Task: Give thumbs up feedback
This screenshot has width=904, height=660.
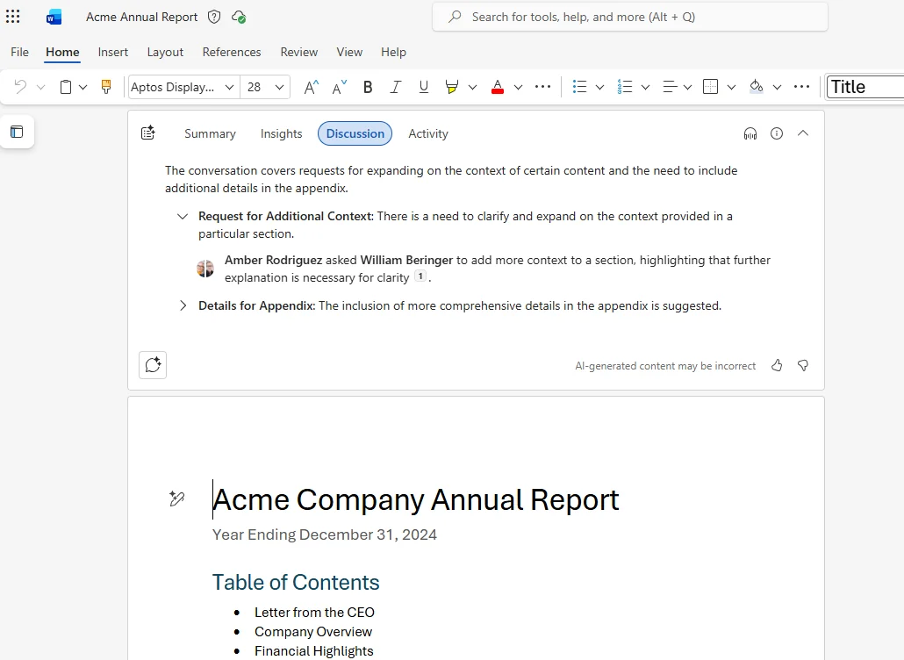Action: 777,365
